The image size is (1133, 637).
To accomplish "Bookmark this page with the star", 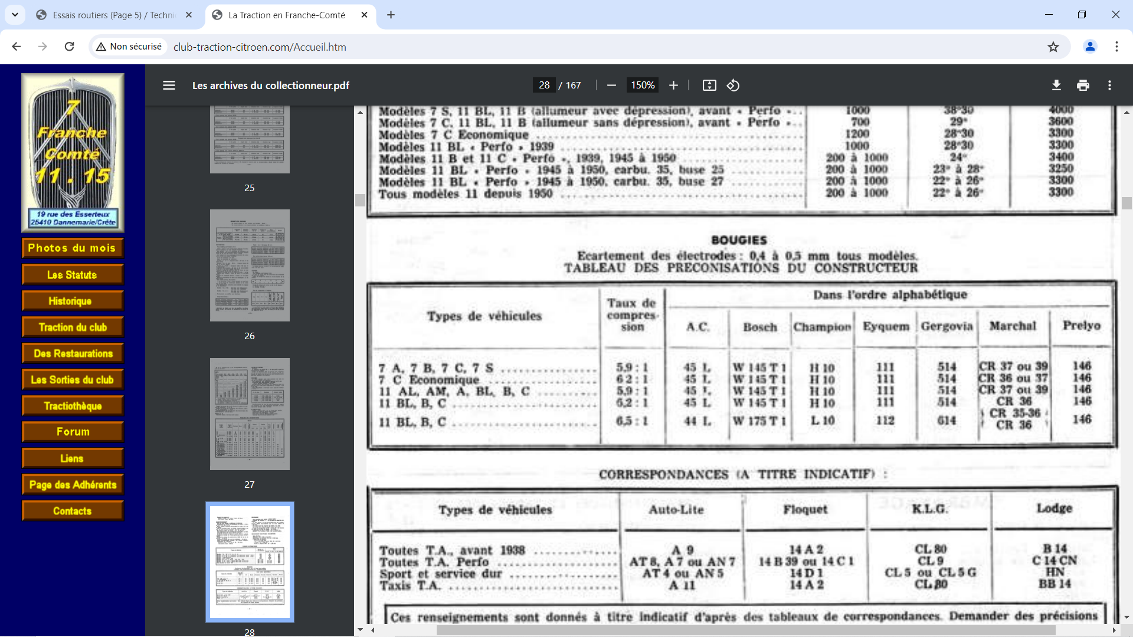I will pos(1053,47).
